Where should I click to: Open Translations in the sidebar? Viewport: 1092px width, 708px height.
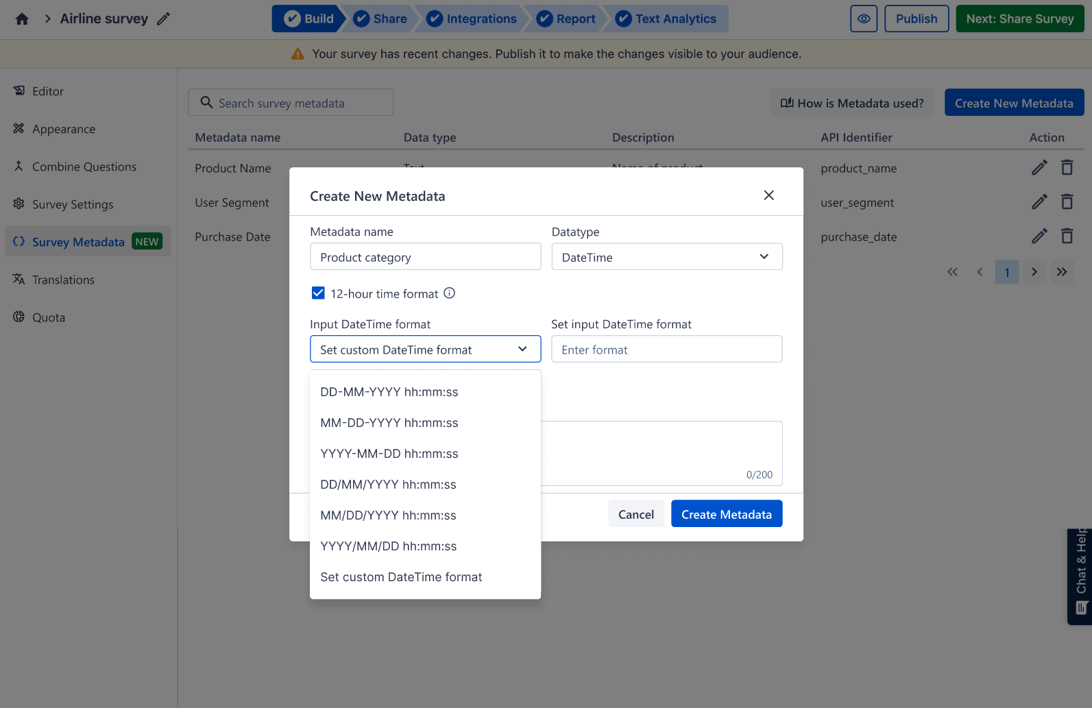(63, 280)
